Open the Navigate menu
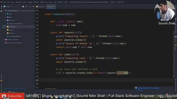 tap(18, 2)
